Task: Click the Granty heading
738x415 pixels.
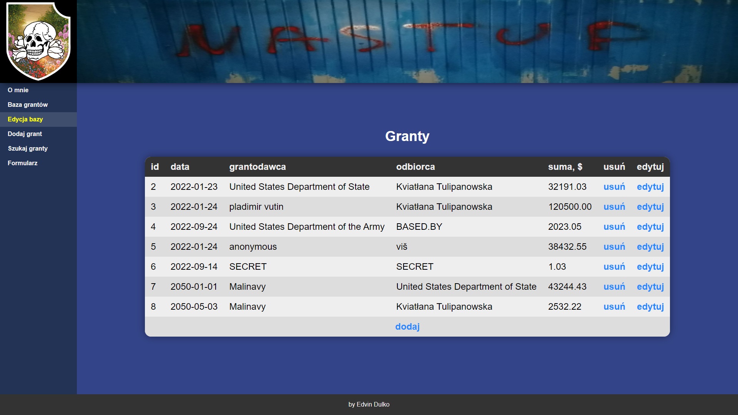Action: (407, 136)
